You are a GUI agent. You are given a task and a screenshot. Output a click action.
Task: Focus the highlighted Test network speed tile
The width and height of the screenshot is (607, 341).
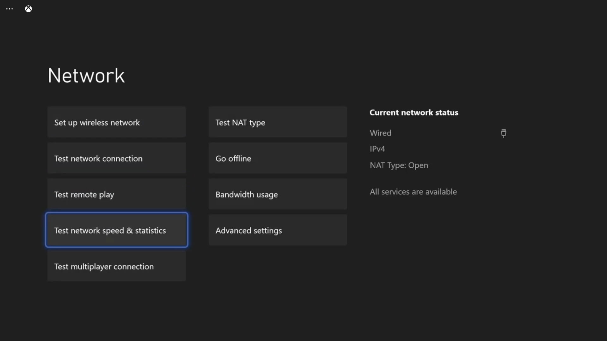116,230
